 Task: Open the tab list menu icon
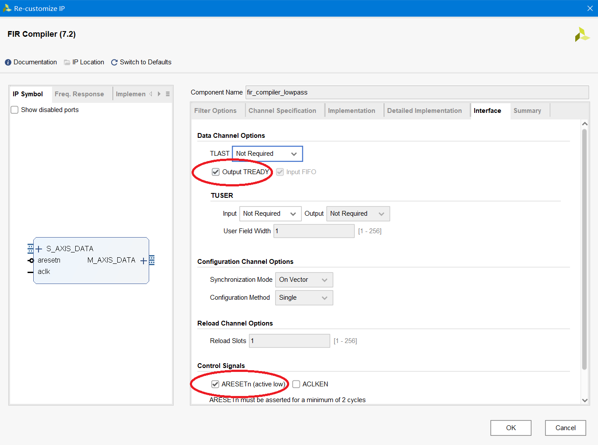coord(168,94)
